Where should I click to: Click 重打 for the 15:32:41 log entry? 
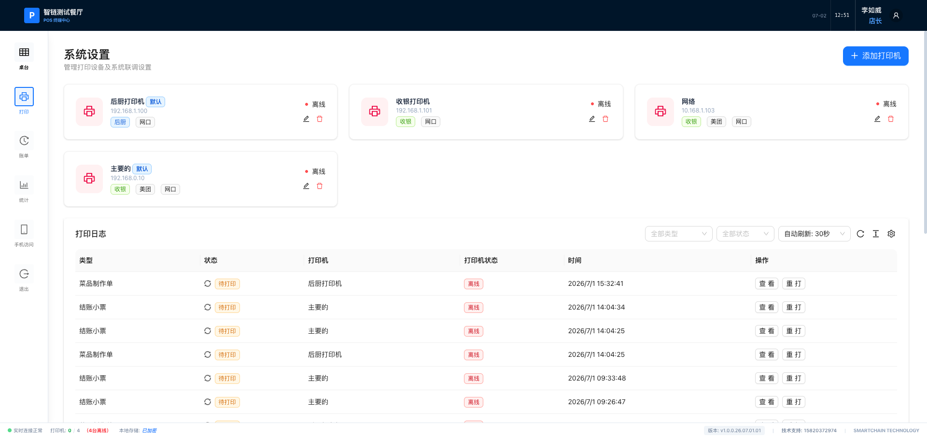pyautogui.click(x=794, y=283)
